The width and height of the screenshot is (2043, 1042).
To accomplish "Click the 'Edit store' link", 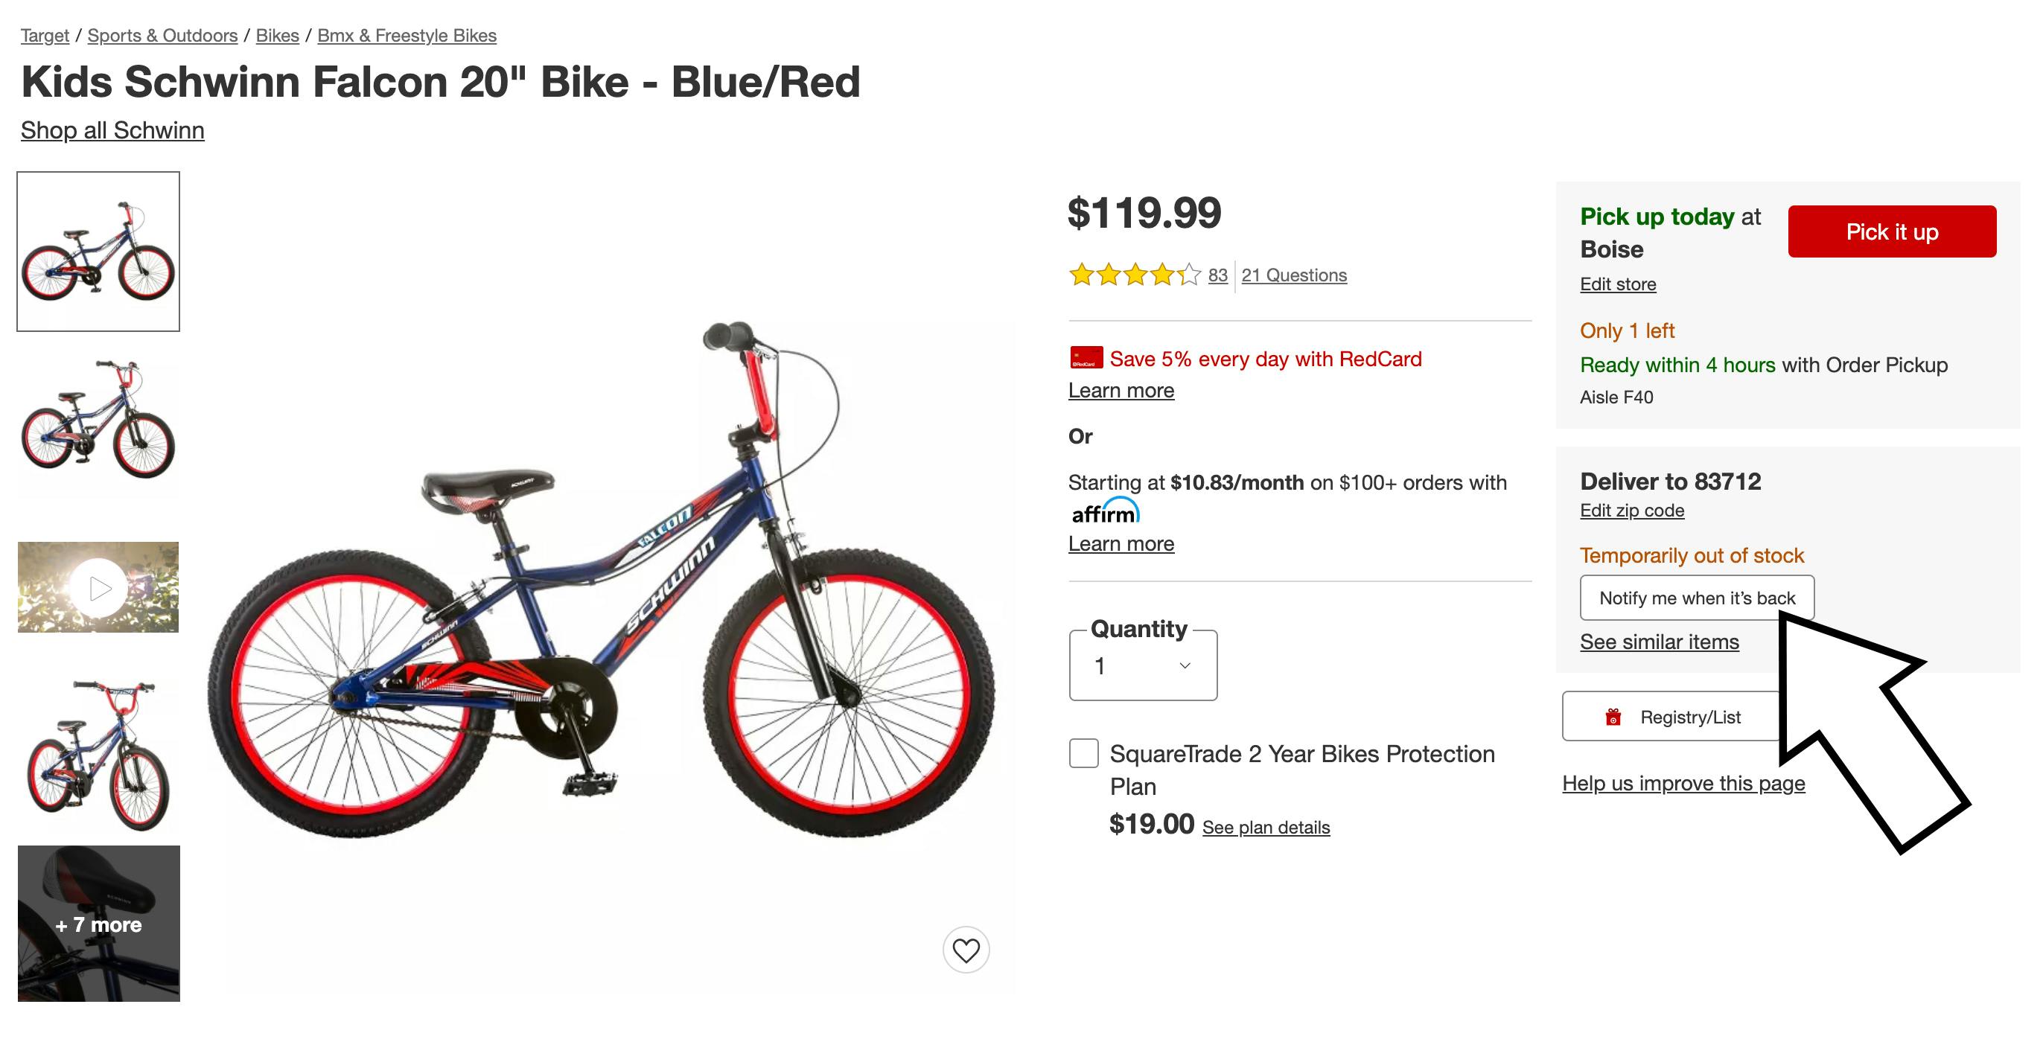I will point(1617,284).
